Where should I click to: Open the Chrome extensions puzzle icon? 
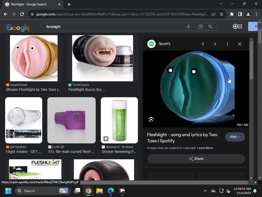232,14
